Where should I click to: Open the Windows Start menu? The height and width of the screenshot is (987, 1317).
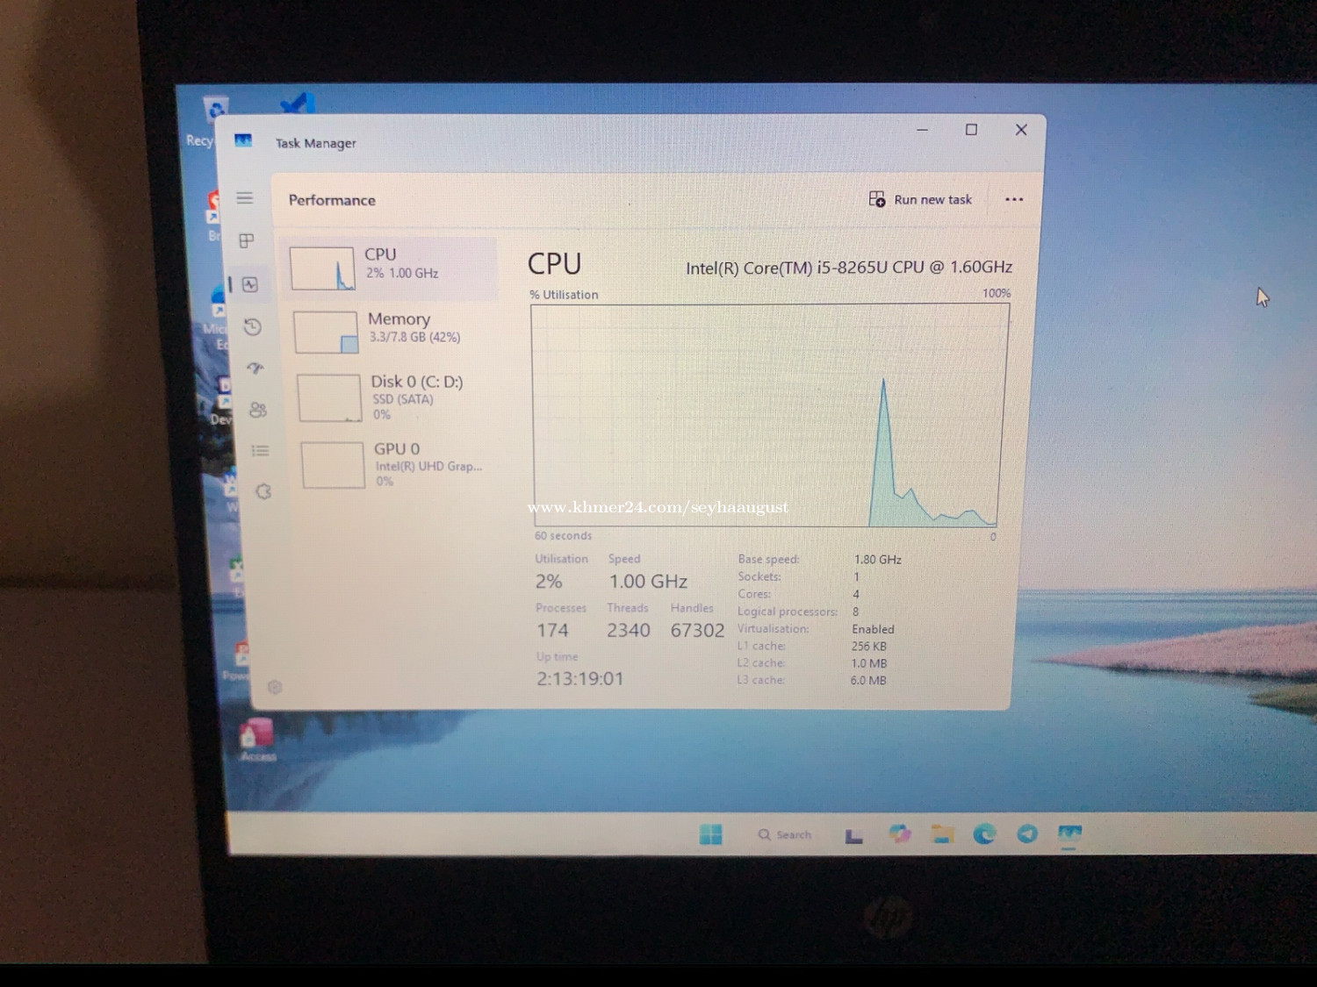click(711, 834)
